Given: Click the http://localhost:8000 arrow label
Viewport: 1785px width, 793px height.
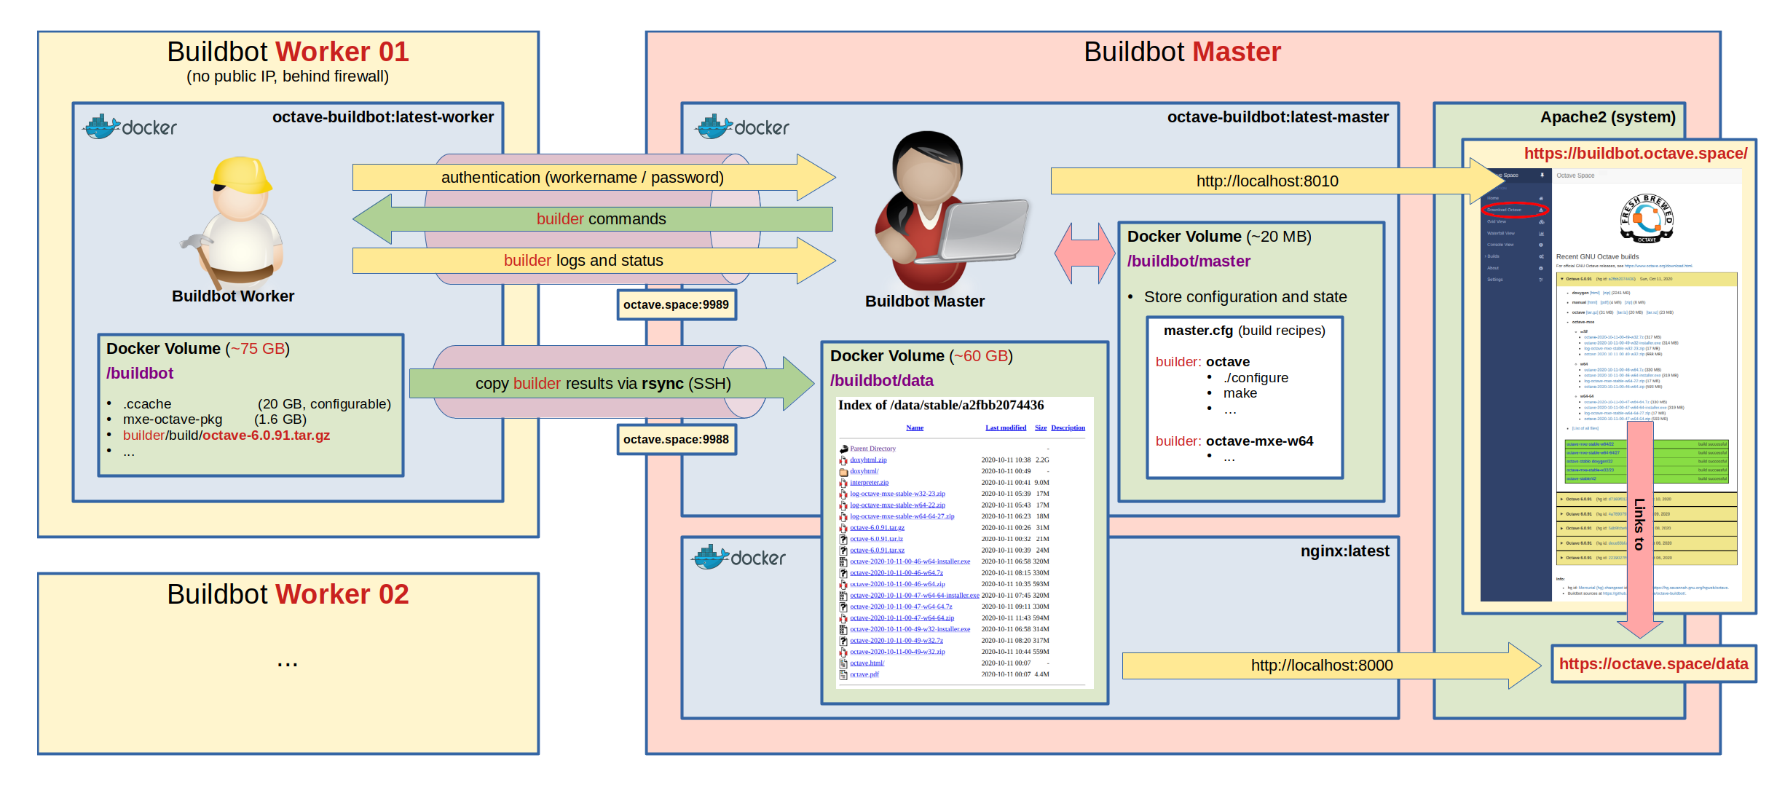Looking at the screenshot, I should point(1322,666).
